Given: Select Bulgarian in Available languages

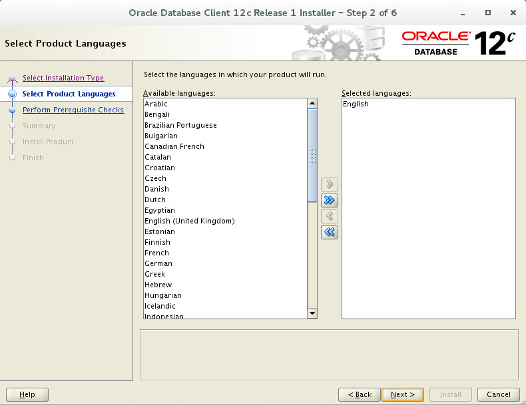Looking at the screenshot, I should 225,136.
